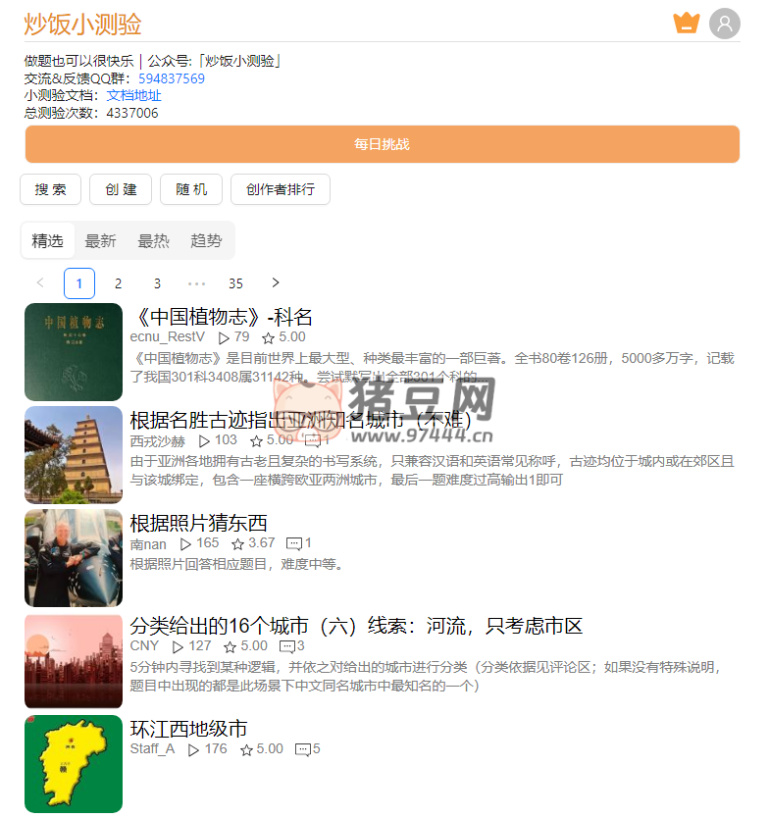Open quiz 环江西地级市
769x818 pixels.
[189, 729]
